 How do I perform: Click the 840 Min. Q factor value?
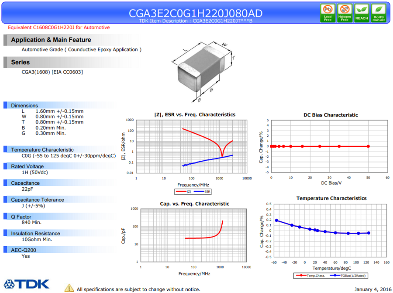[x=31, y=223]
